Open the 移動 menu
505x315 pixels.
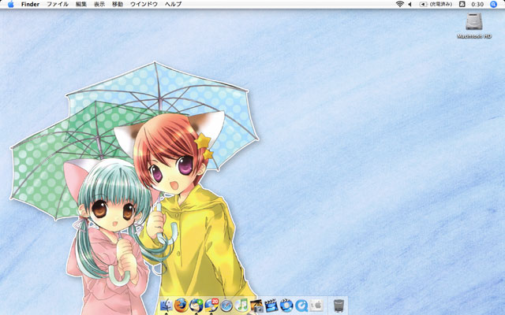(x=118, y=4)
